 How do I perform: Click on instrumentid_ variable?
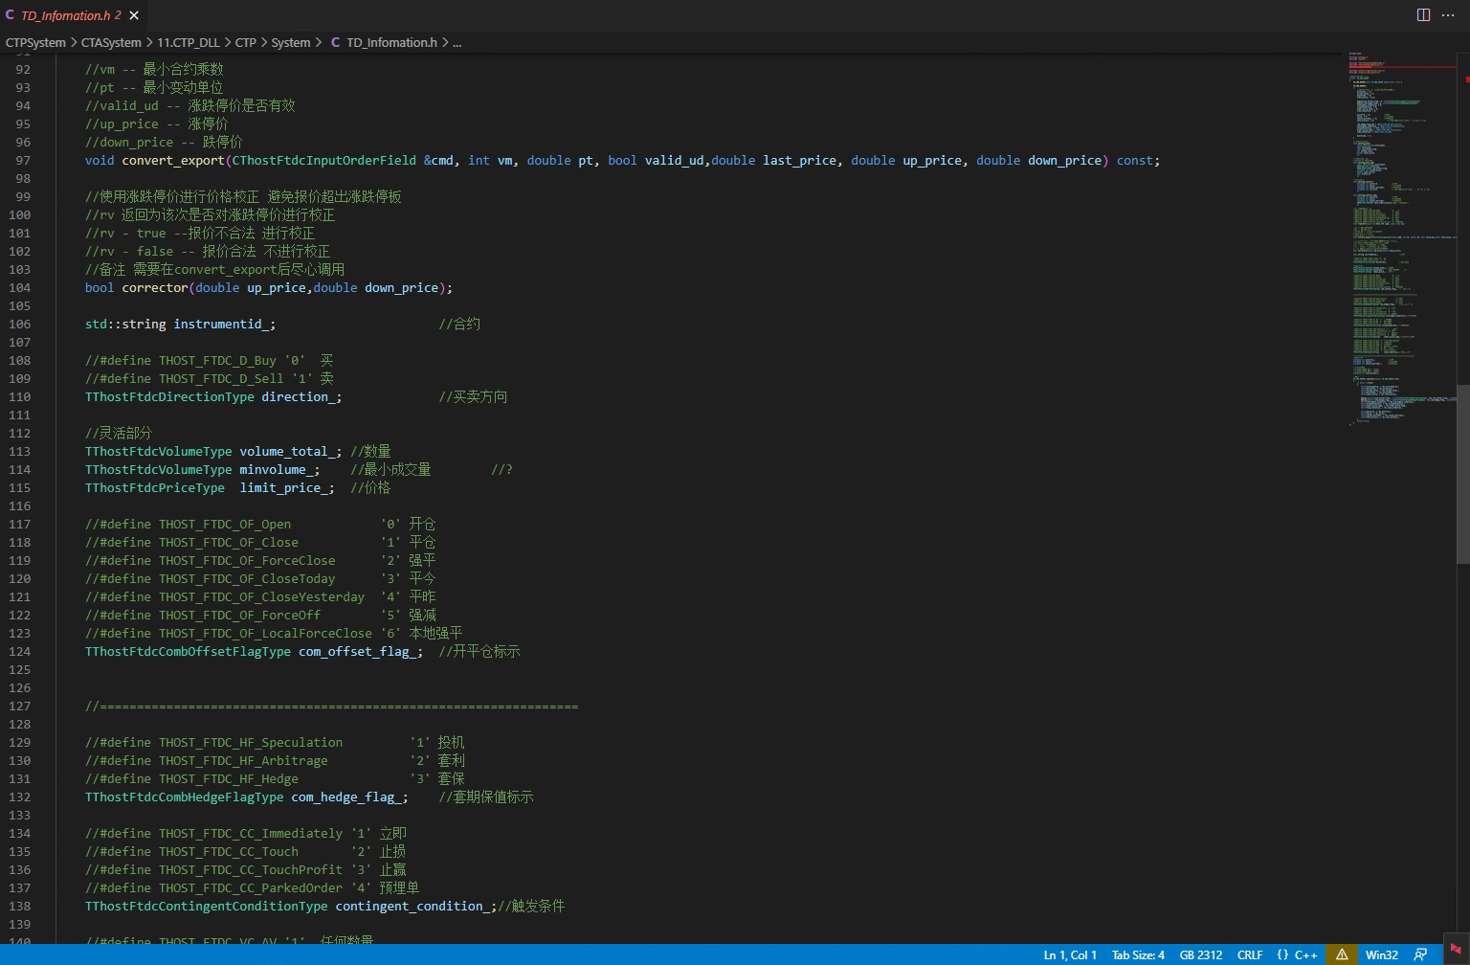[221, 324]
